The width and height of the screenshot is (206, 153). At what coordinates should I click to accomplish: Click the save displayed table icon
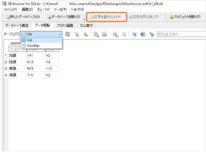96,34
